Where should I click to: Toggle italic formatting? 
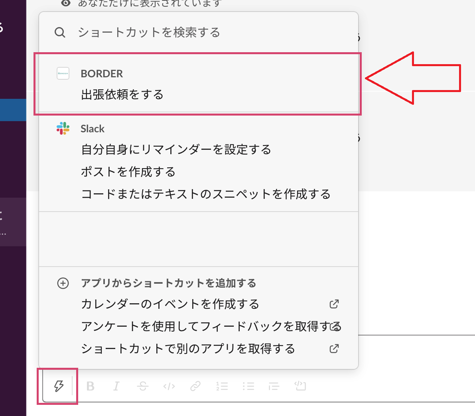(116, 387)
